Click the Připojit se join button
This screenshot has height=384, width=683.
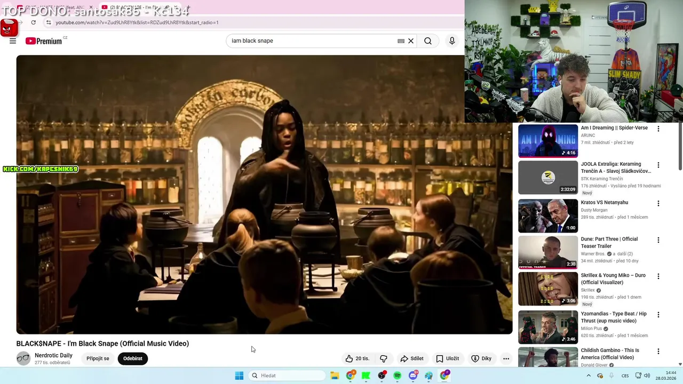click(98, 358)
